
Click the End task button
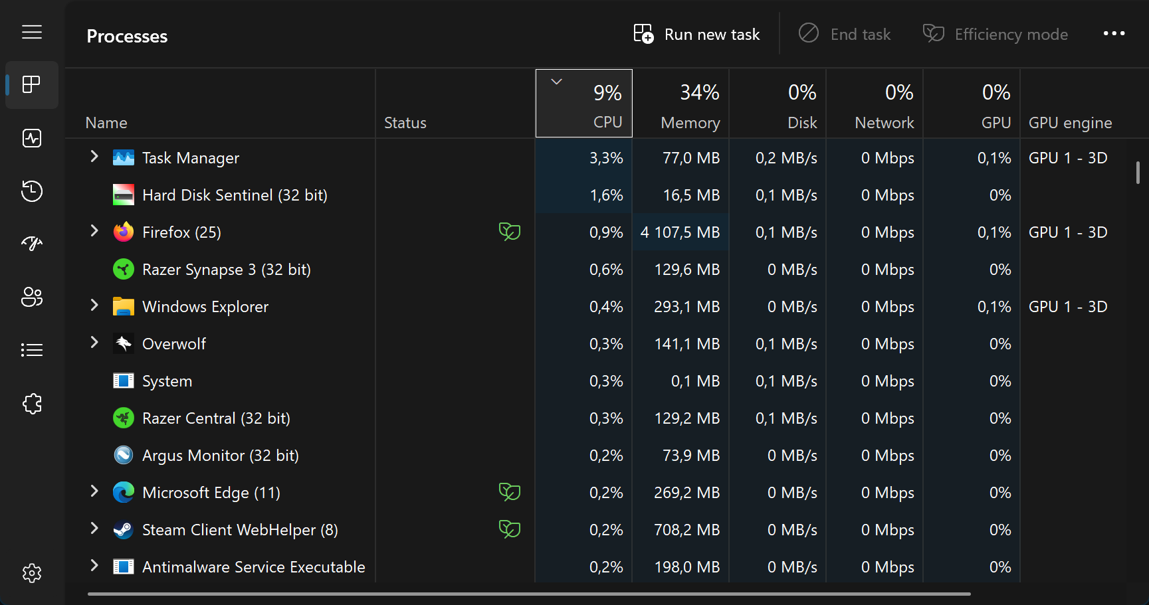point(845,34)
